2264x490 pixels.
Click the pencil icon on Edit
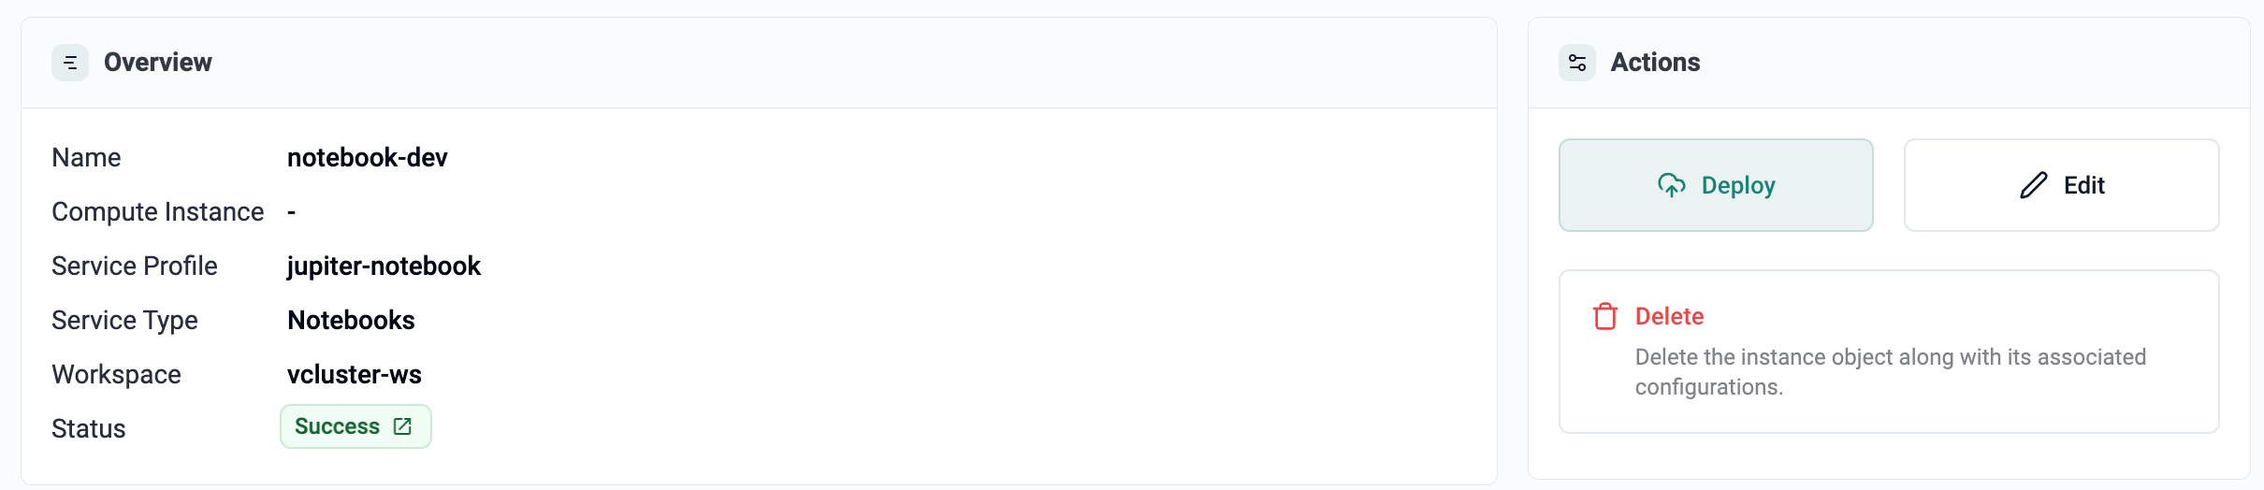click(x=2034, y=185)
